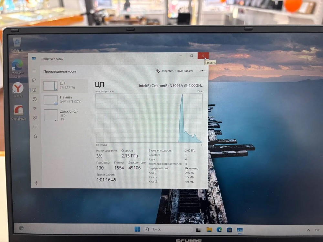The height and width of the screenshot is (242, 323).
Task: Click the Корзина recycle bin desktop icon
Action: [x=17, y=44]
